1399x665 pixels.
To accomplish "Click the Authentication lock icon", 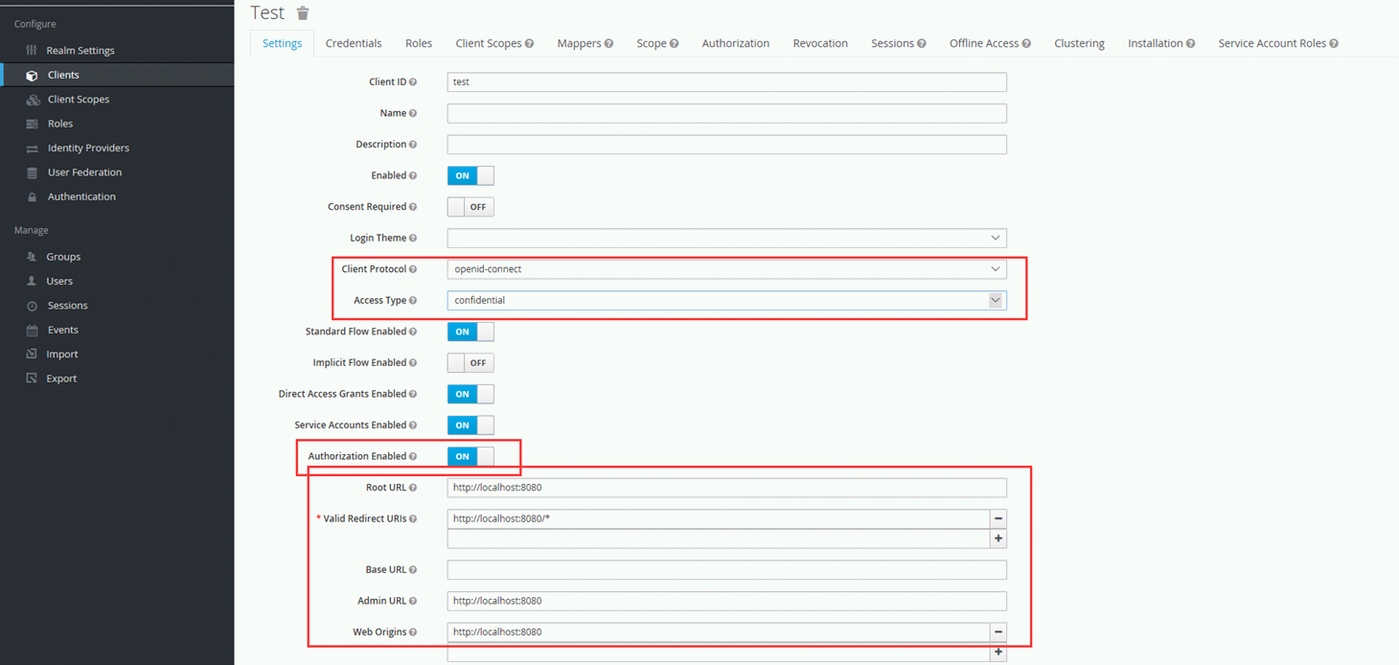I will 32,196.
